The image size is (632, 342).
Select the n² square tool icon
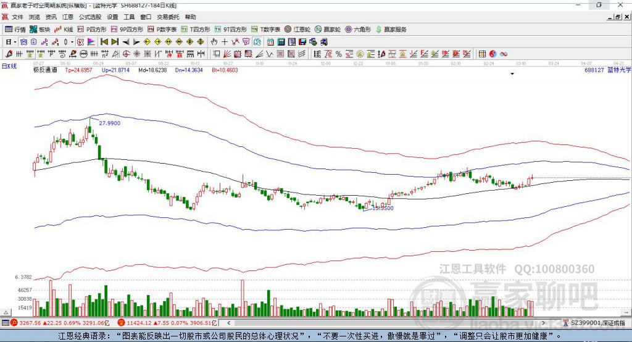(105, 54)
